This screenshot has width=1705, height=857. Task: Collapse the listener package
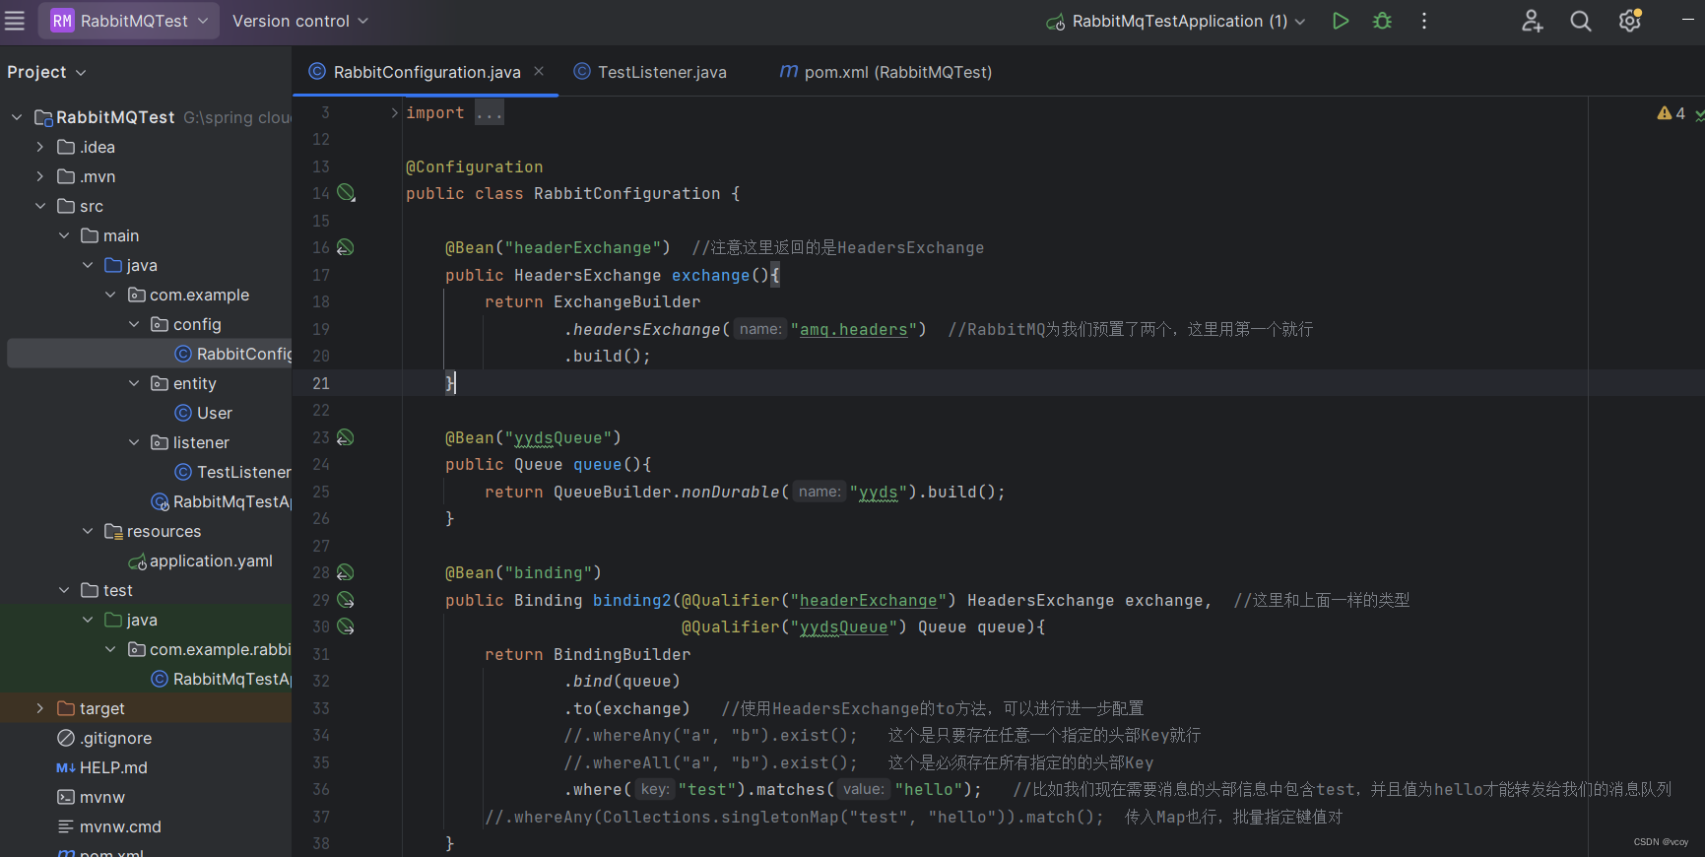135,442
